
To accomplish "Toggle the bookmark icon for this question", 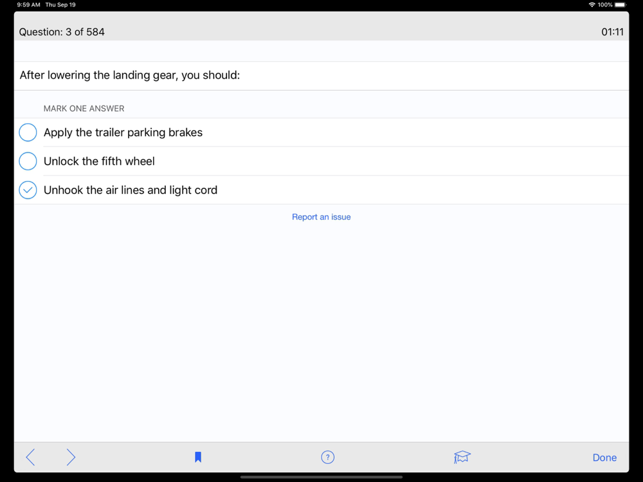I will [198, 457].
